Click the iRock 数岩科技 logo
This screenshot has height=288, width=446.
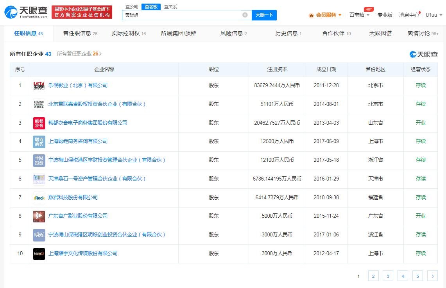[39, 197]
